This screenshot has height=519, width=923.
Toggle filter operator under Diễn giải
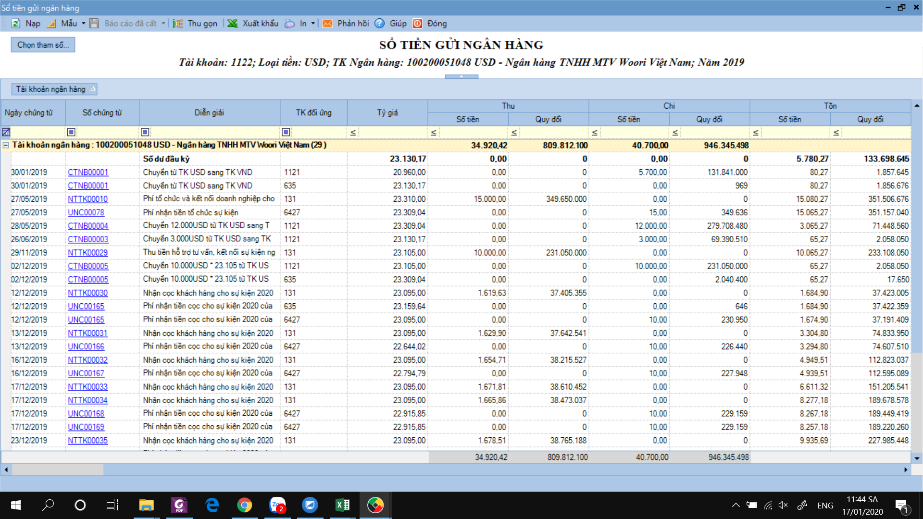coord(145,132)
